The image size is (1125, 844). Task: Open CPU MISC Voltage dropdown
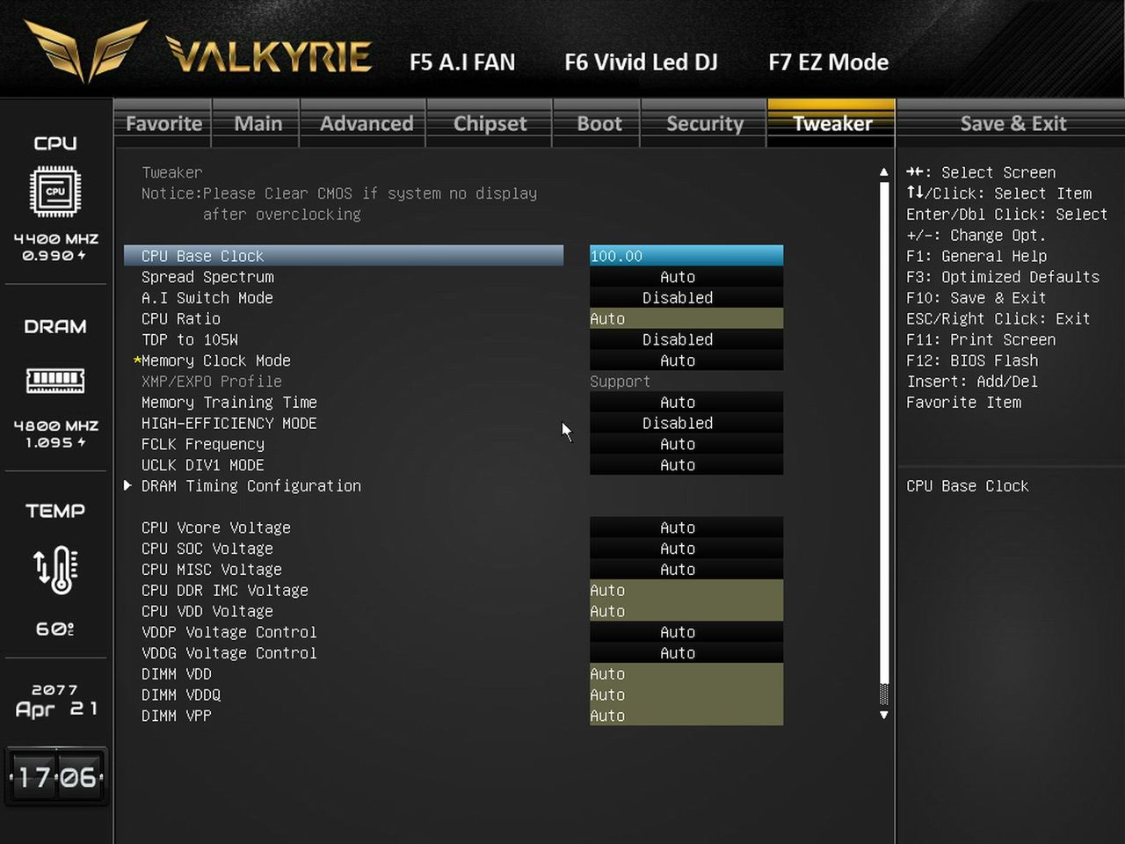pyautogui.click(x=686, y=570)
